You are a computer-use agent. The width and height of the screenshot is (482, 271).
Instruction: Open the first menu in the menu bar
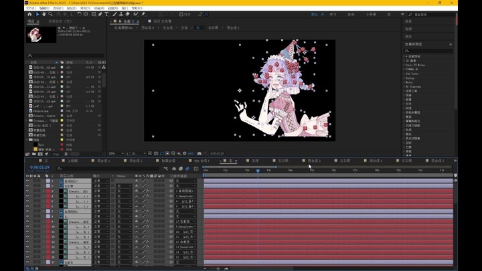31,8
